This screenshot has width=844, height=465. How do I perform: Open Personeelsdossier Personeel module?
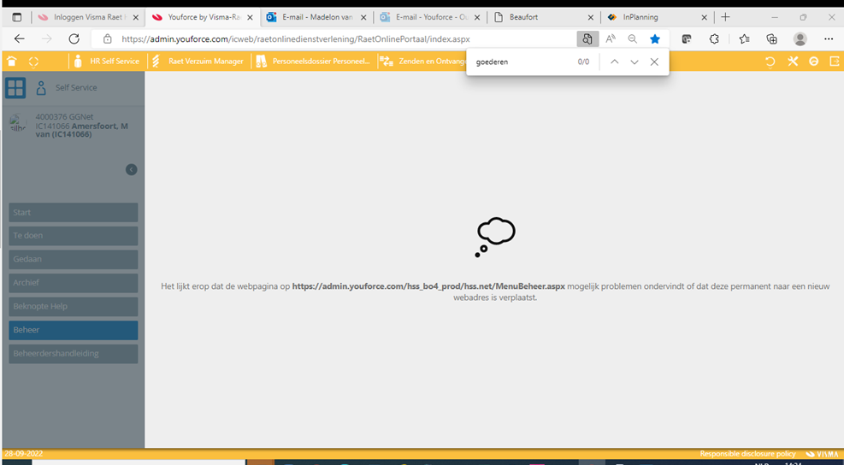click(314, 62)
